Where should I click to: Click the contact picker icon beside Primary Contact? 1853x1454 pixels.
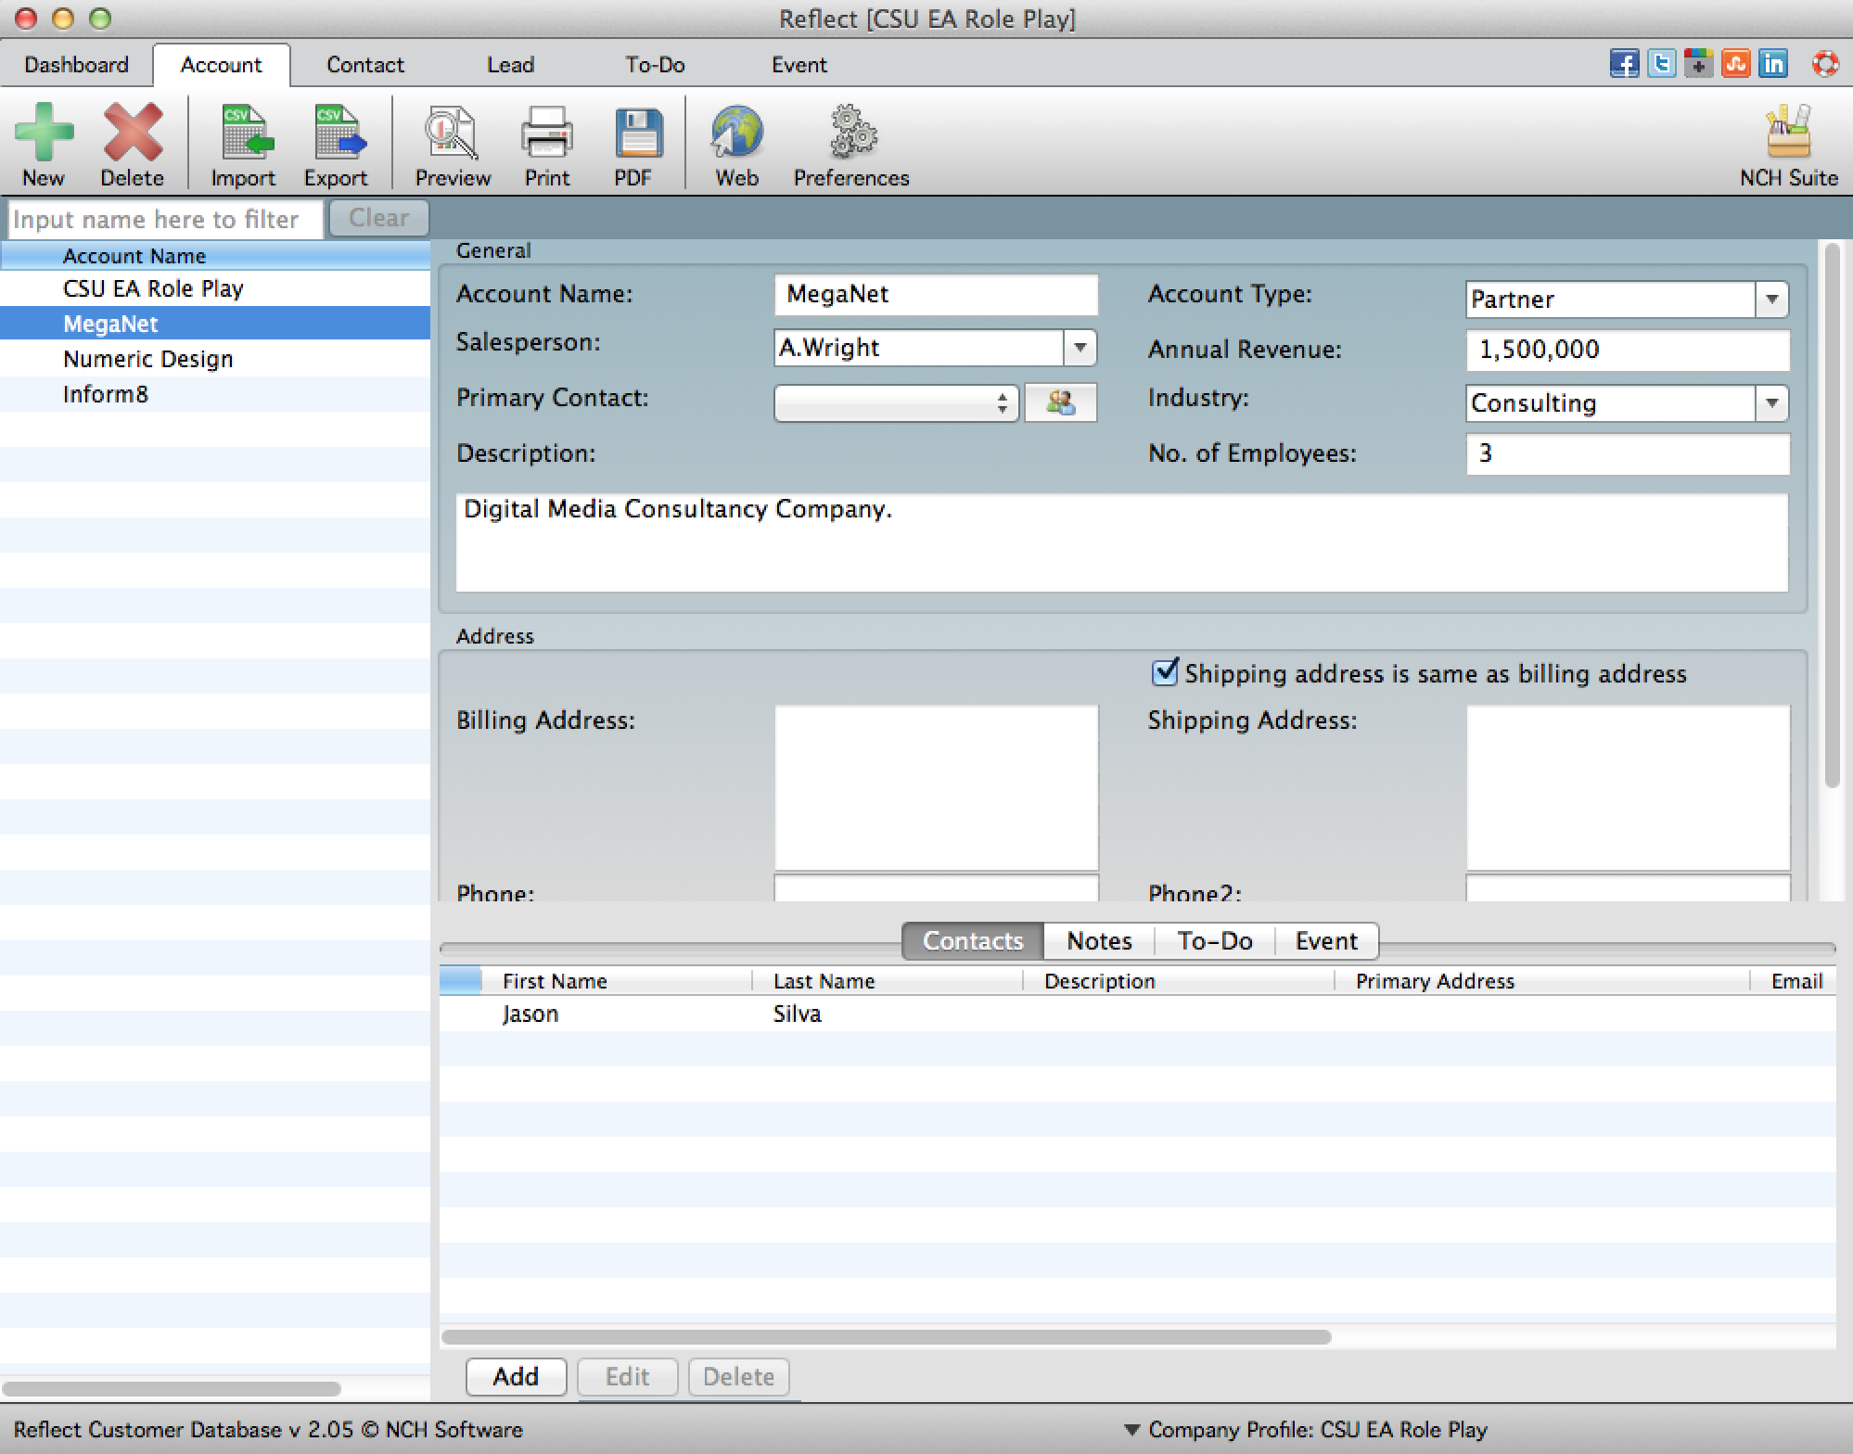(1060, 402)
